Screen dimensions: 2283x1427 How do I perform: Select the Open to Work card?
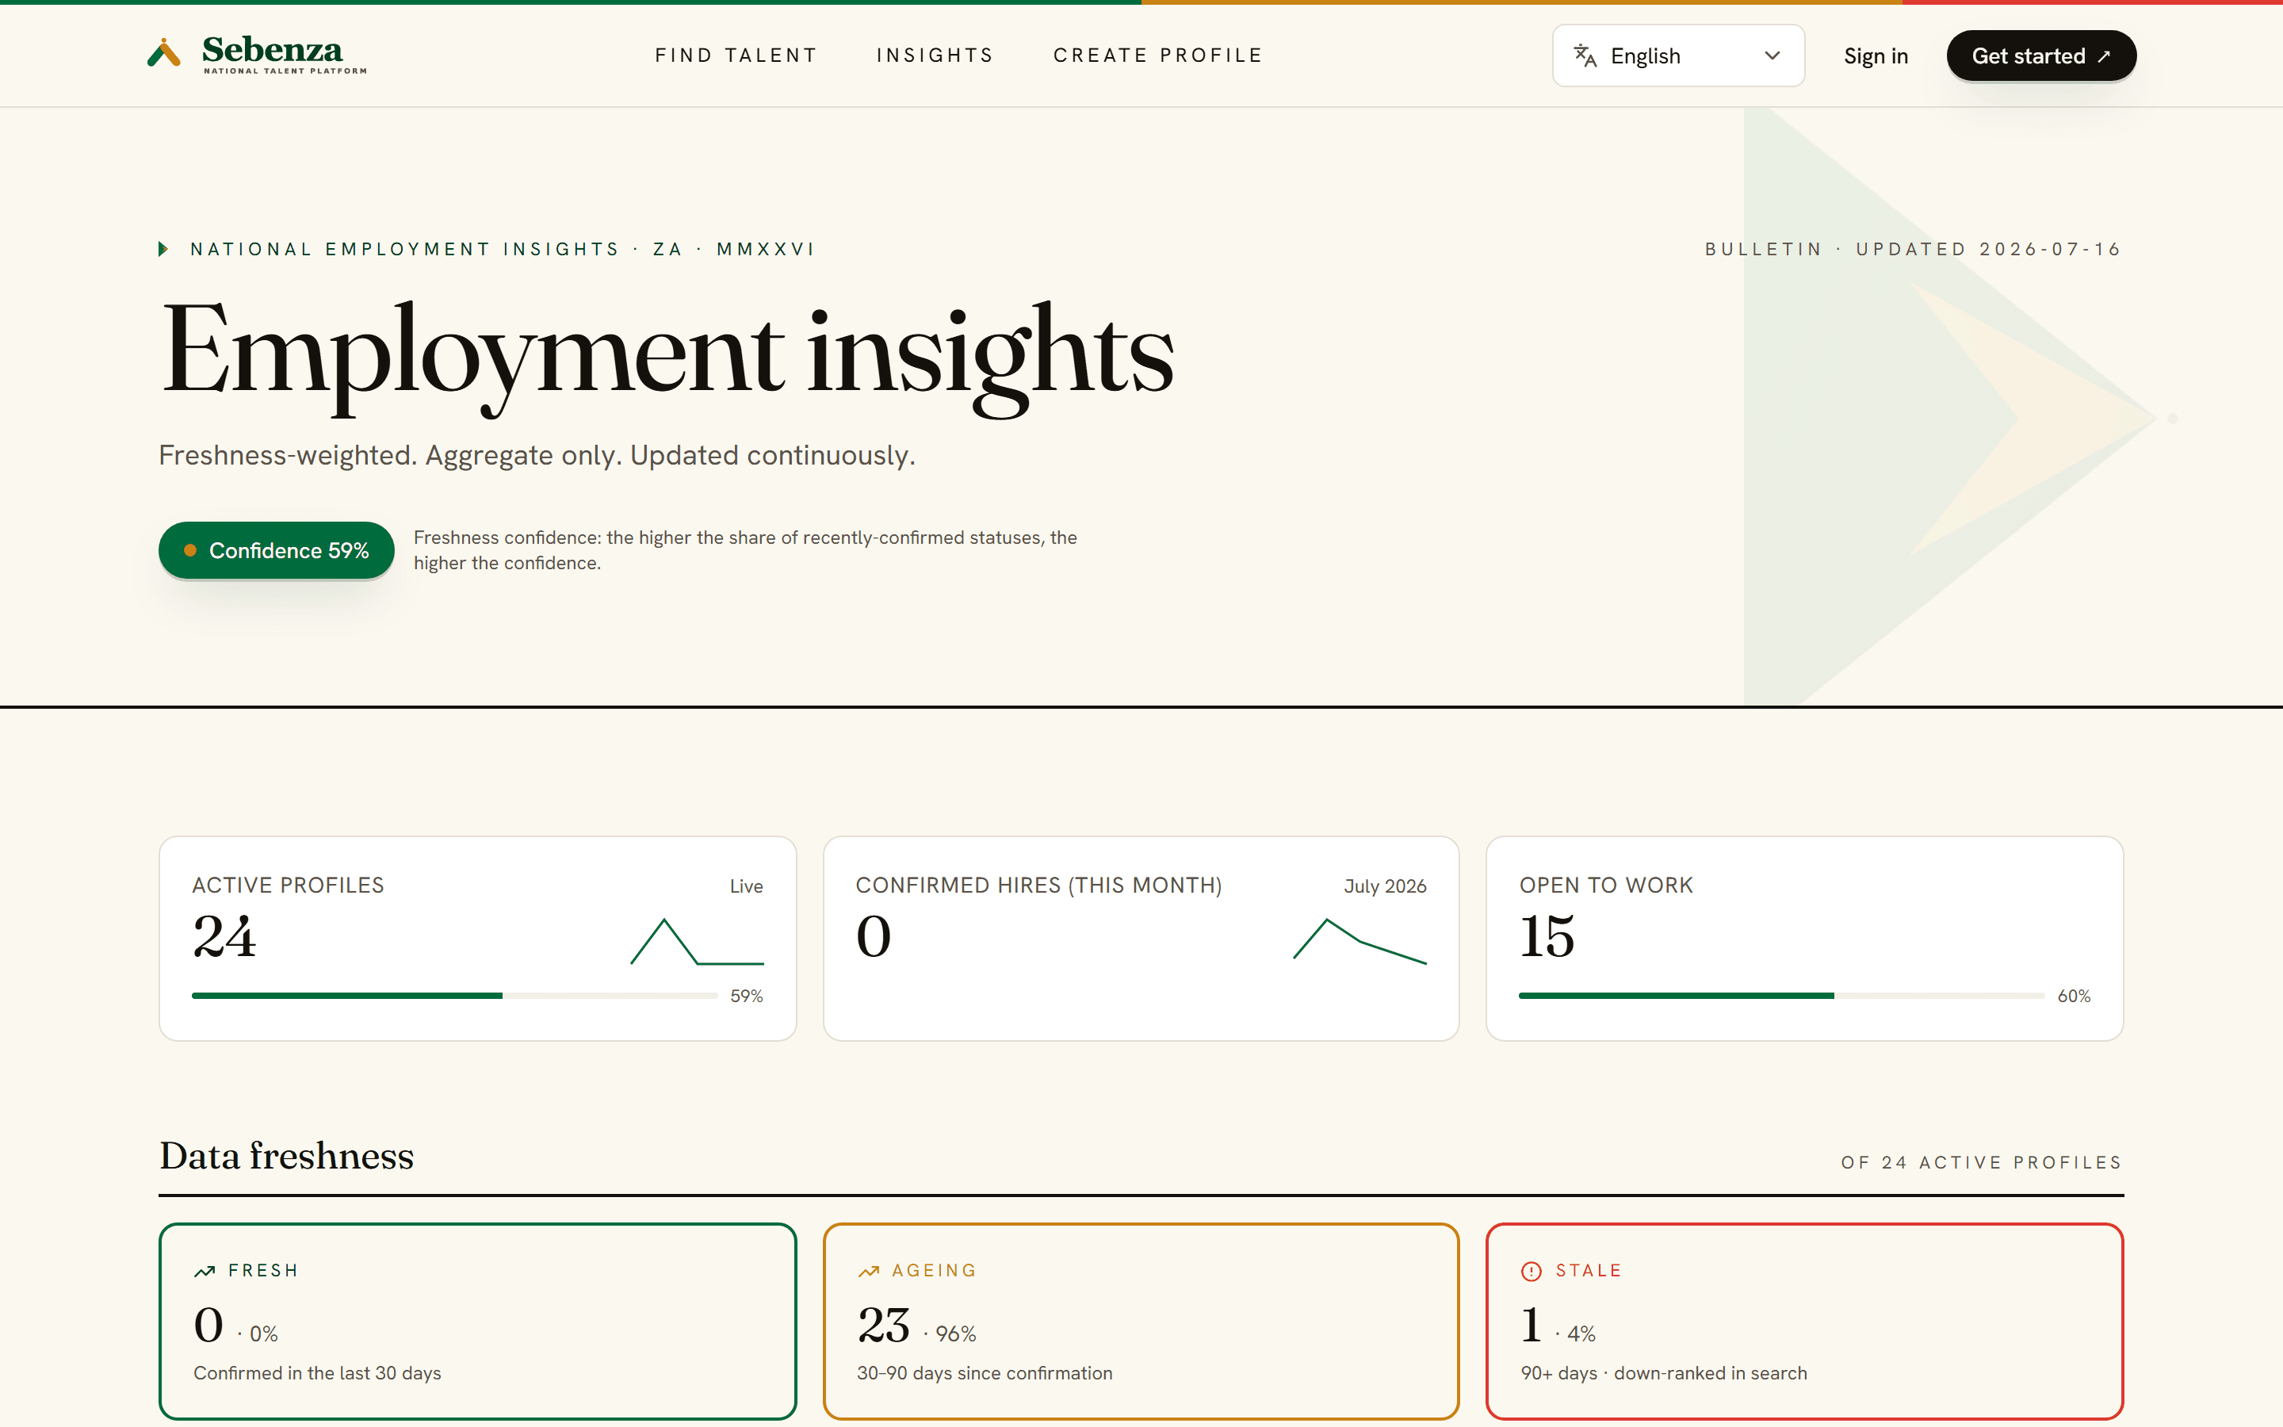pos(1803,938)
